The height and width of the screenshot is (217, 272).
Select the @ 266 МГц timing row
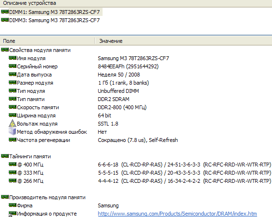[136, 181]
